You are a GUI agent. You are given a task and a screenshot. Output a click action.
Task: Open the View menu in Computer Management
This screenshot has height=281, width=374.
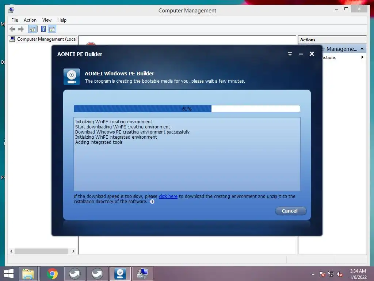(47, 20)
